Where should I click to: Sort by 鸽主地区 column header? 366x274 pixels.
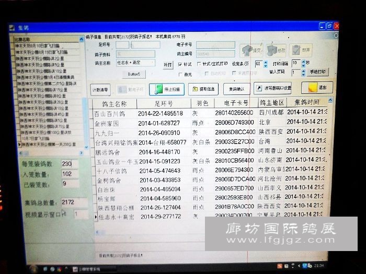coord(272,102)
